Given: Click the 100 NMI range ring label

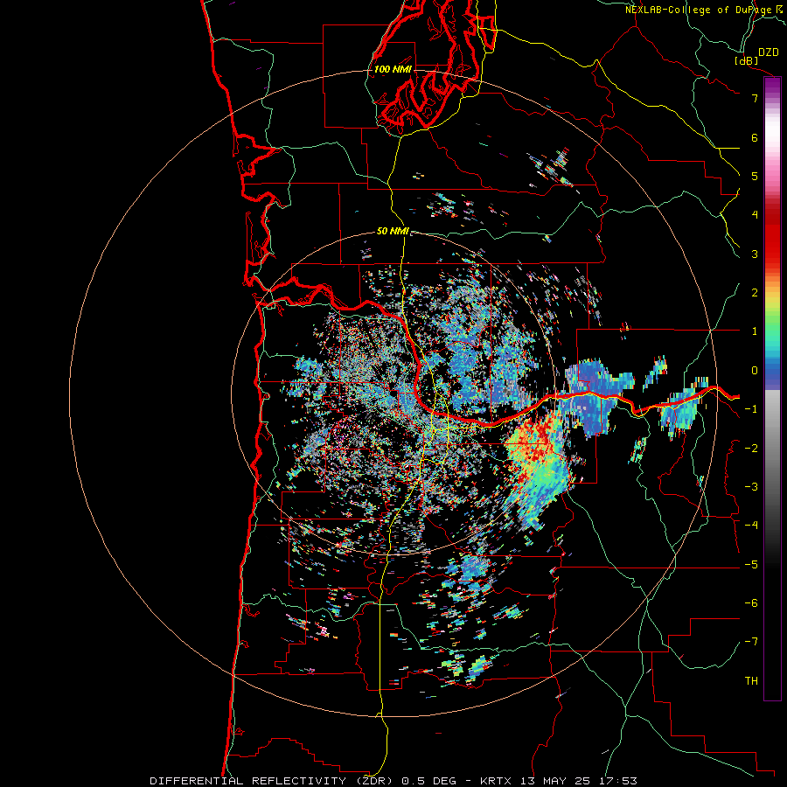Looking at the screenshot, I should click(393, 69).
